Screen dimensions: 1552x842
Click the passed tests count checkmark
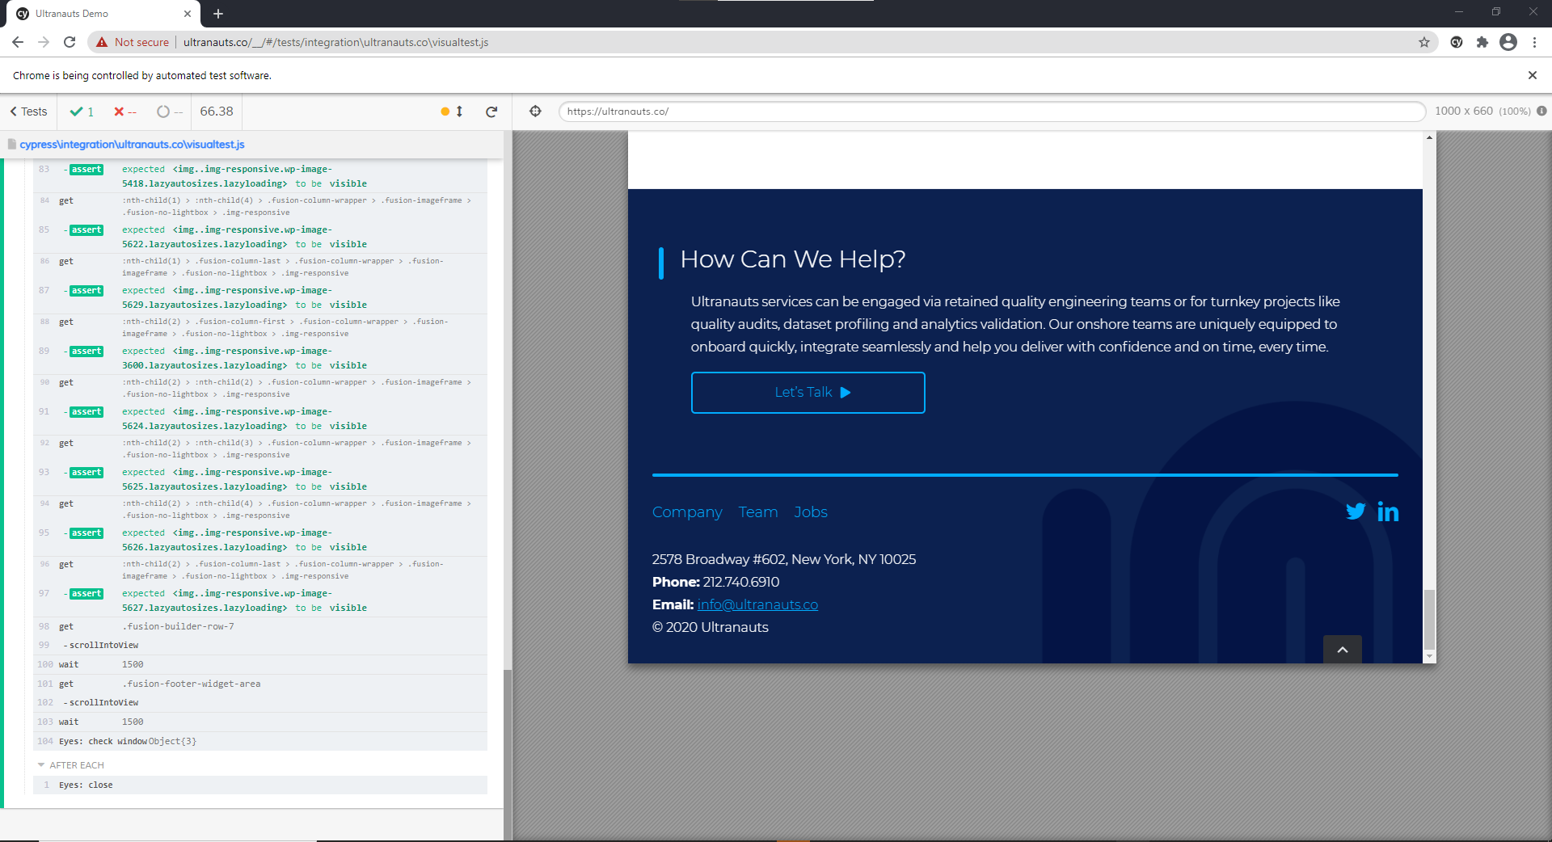click(x=82, y=112)
